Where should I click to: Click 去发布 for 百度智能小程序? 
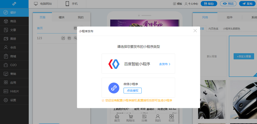pos(165,64)
